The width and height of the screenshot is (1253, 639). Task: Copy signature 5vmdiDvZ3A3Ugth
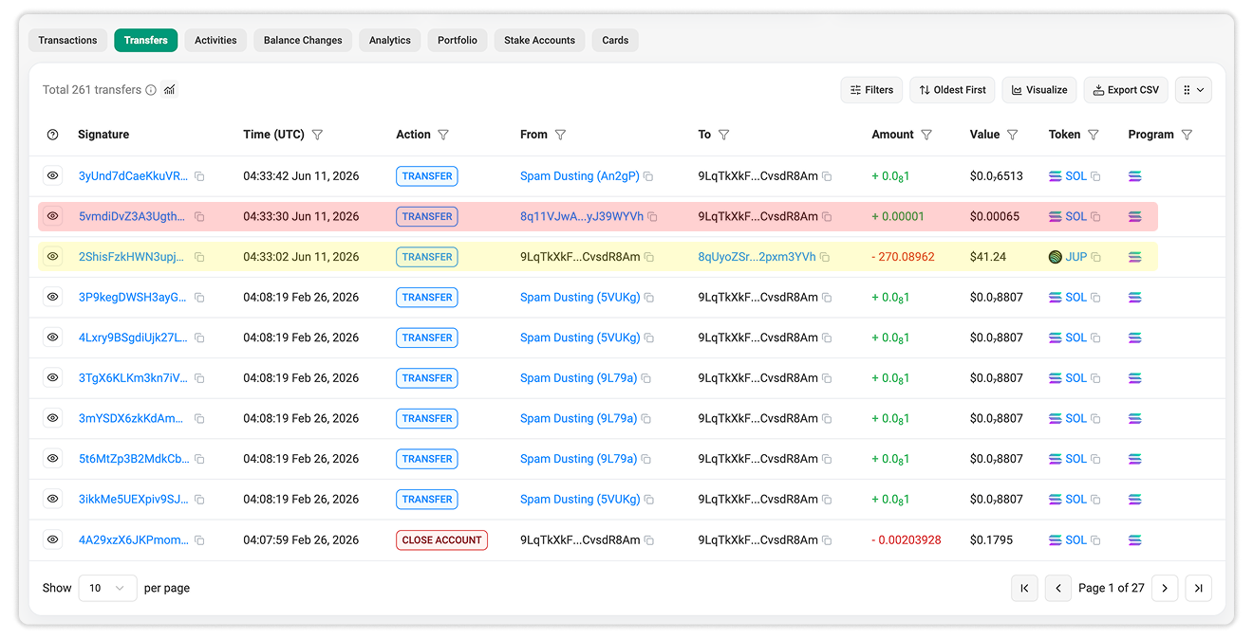(199, 217)
